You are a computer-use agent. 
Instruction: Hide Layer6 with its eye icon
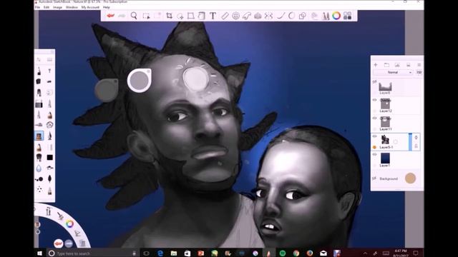click(375, 82)
